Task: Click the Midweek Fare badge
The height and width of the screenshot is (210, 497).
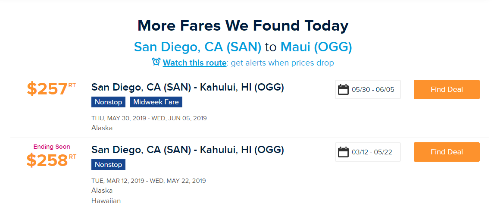Action: (x=156, y=102)
